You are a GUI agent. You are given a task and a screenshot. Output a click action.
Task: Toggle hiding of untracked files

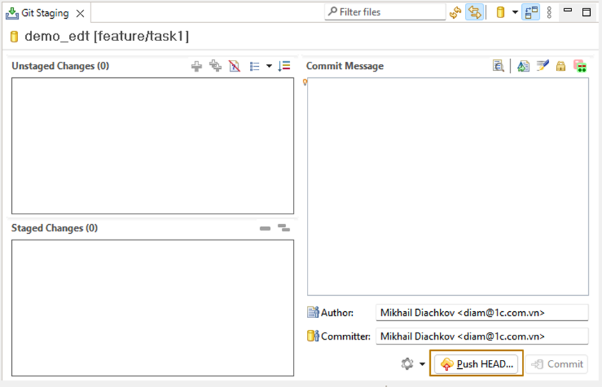tap(235, 66)
